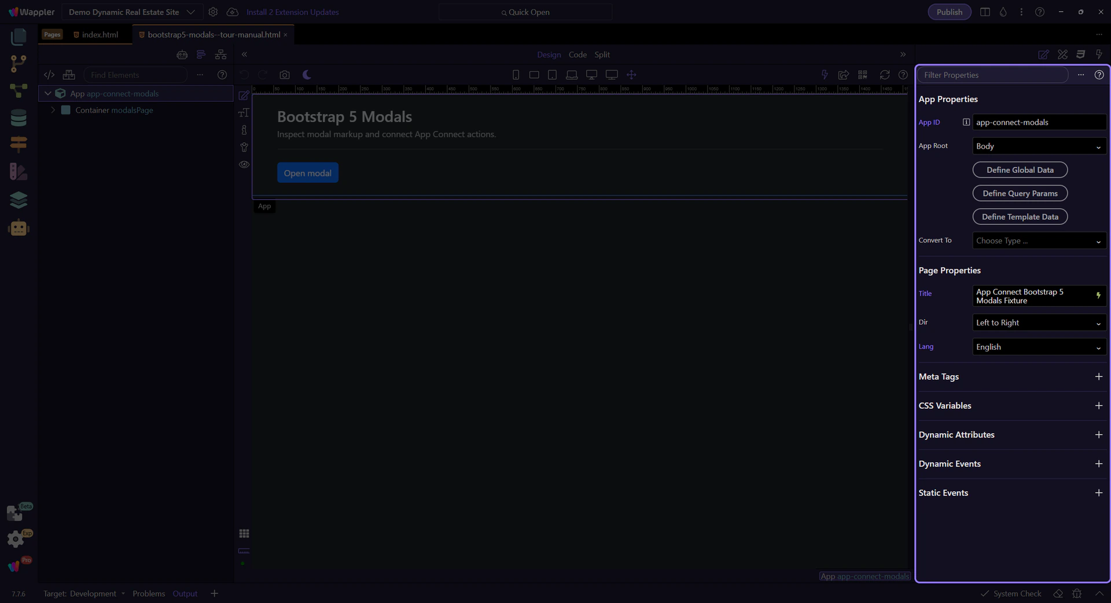The width and height of the screenshot is (1111, 603).
Task: Open the Git branch manager icon
Action: point(19,63)
